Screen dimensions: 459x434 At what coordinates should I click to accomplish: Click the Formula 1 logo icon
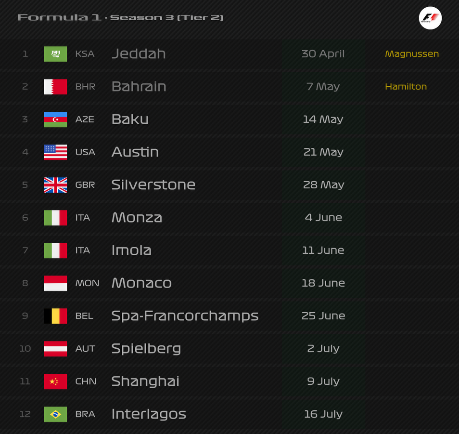coord(430,18)
